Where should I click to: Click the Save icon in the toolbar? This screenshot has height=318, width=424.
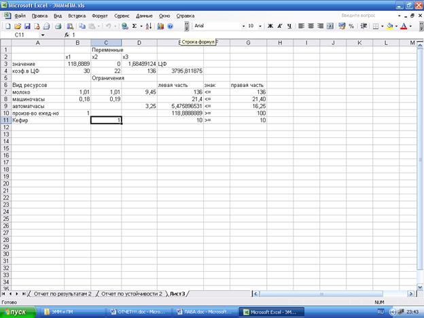[x=26, y=26]
